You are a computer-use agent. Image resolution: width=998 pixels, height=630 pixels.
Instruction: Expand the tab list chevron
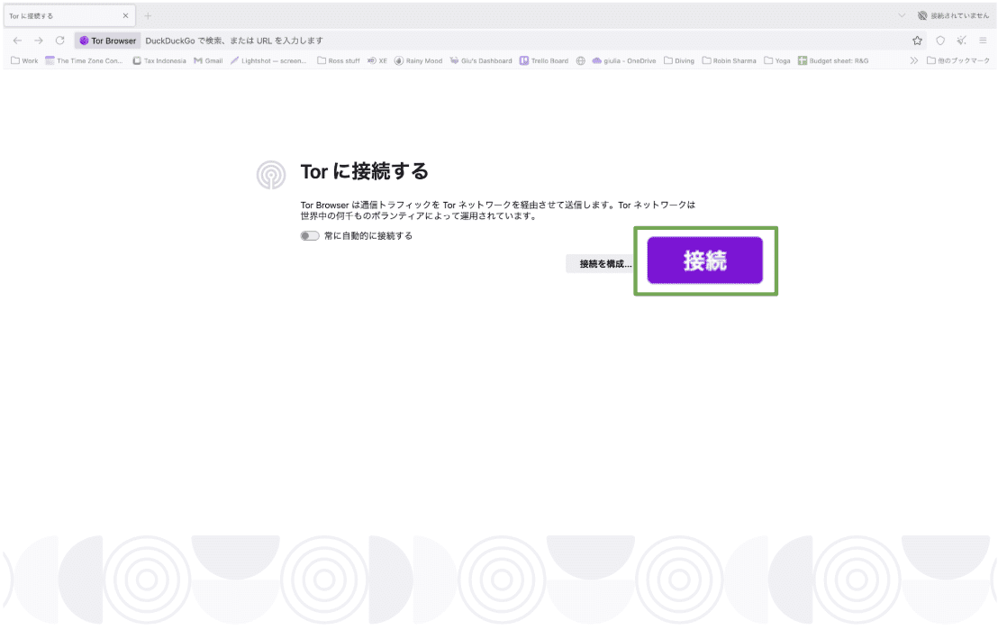click(901, 14)
